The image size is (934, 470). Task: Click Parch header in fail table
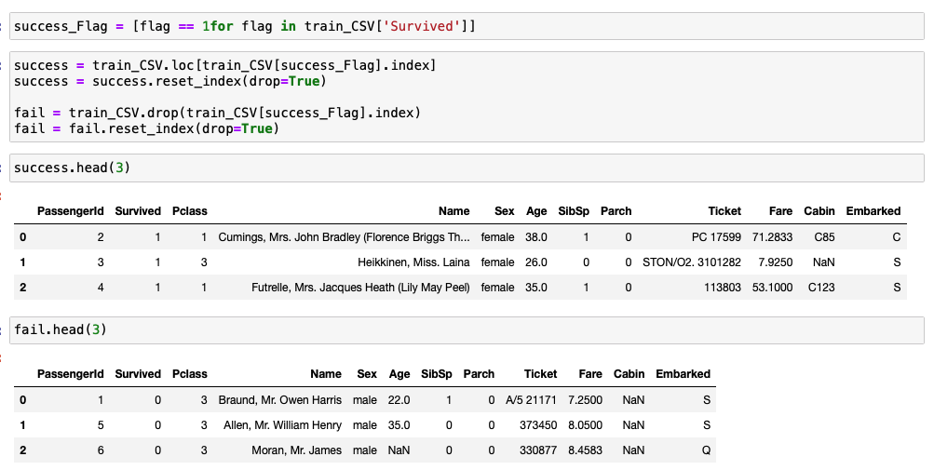(x=479, y=374)
